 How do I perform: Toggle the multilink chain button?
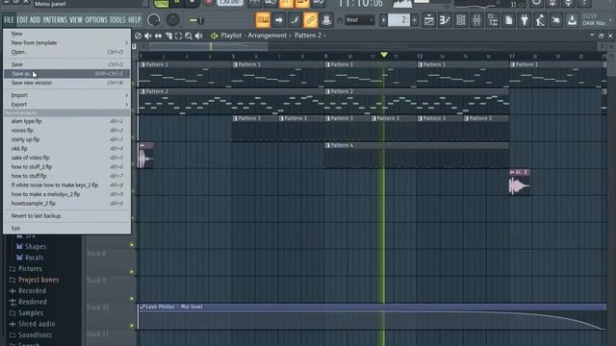[310, 20]
